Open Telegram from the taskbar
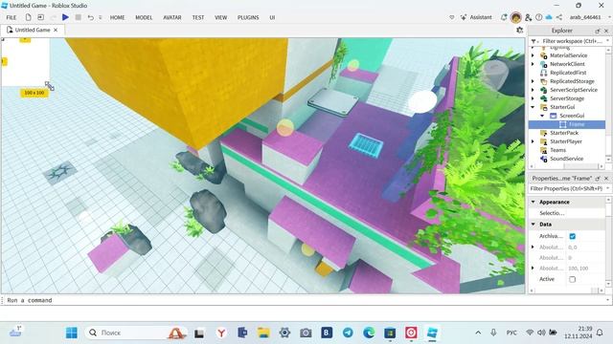This screenshot has width=613, height=344. coord(348,333)
